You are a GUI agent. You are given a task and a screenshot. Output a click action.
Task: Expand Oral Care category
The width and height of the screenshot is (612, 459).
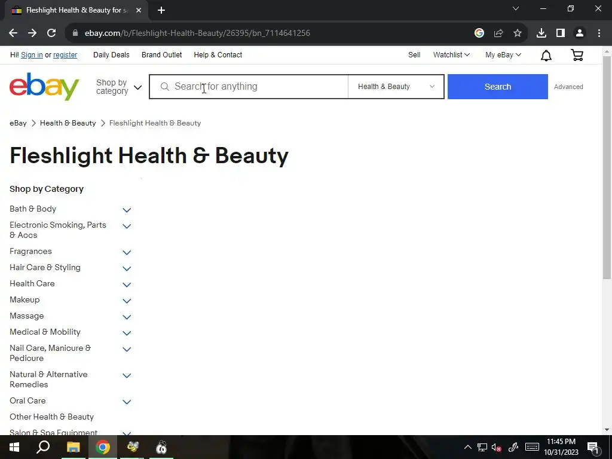127,402
